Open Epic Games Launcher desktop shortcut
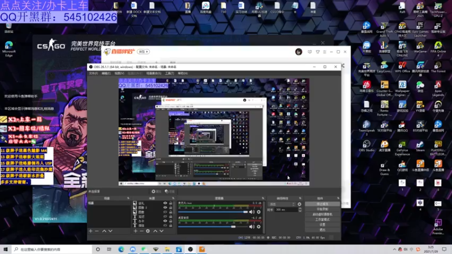 pyautogui.click(x=420, y=30)
